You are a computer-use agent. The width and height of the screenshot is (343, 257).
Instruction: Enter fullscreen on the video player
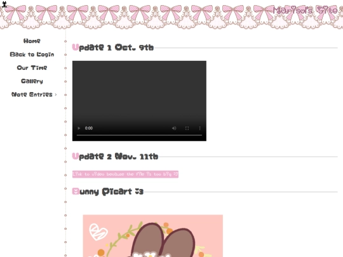[187, 128]
